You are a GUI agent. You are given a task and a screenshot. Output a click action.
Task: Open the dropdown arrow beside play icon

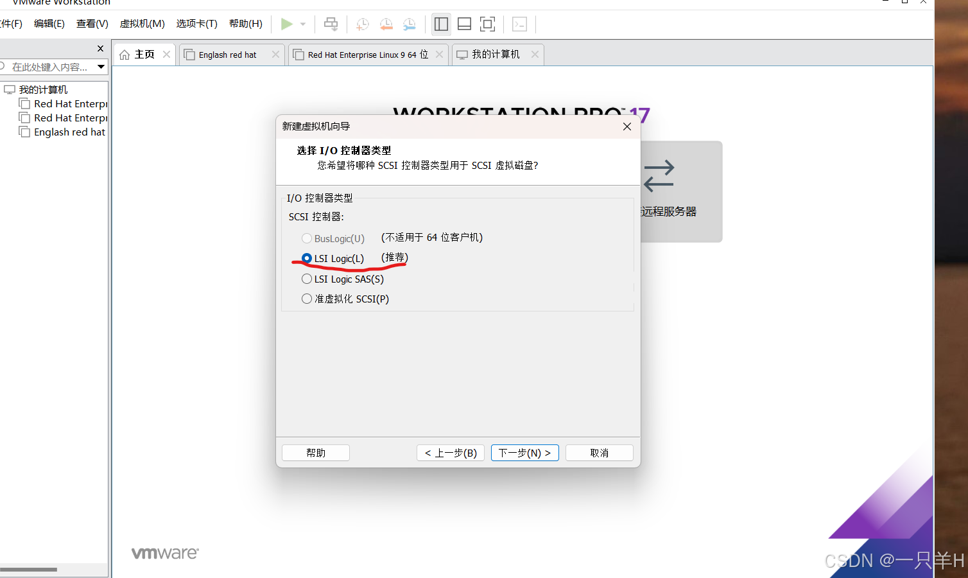303,24
